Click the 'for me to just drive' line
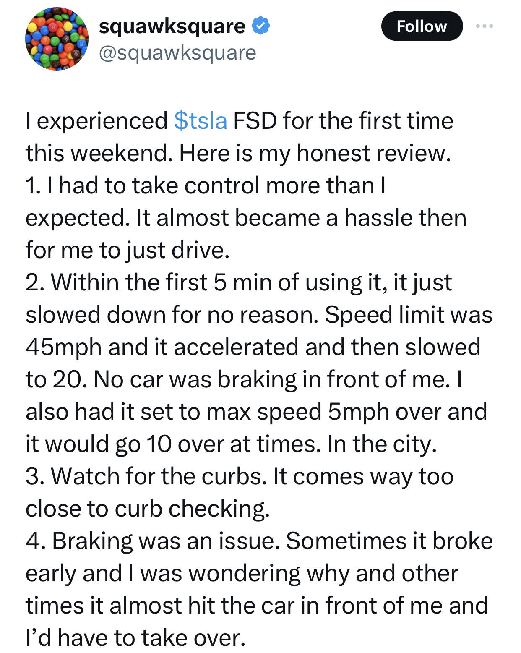The height and width of the screenshot is (653, 521). point(128,250)
